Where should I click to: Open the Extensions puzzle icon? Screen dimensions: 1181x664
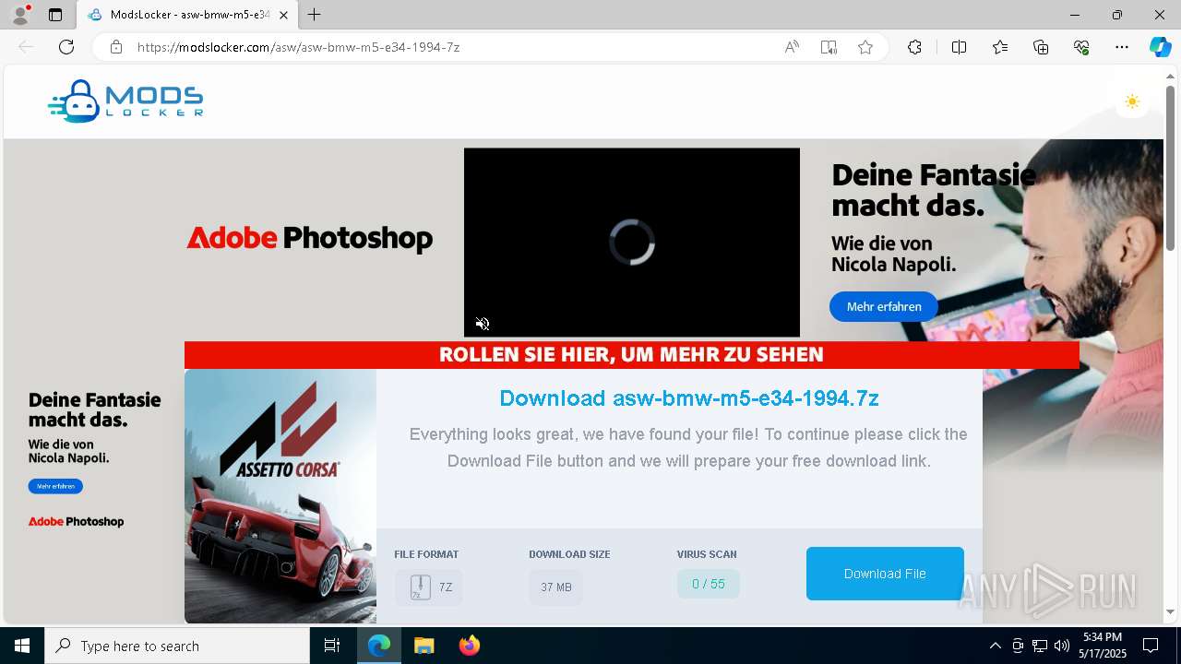pos(914,47)
